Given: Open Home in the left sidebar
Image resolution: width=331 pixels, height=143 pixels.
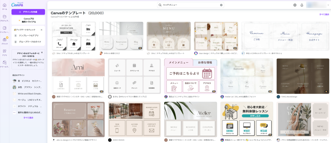Looking at the screenshot, I should [x=5, y=6].
